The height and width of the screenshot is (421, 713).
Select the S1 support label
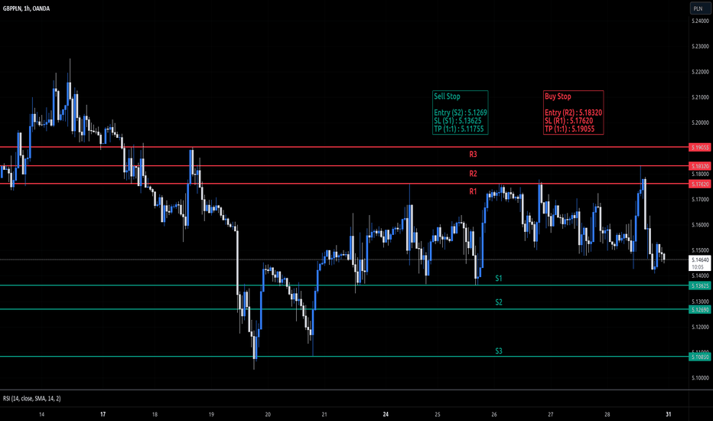[x=498, y=278]
